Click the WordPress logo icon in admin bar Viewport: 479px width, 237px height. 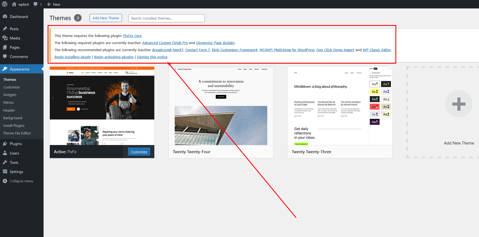pos(5,4)
